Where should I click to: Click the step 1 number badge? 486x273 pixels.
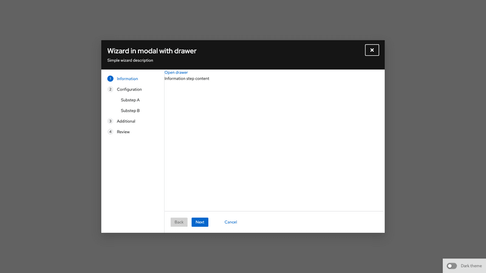click(x=110, y=79)
